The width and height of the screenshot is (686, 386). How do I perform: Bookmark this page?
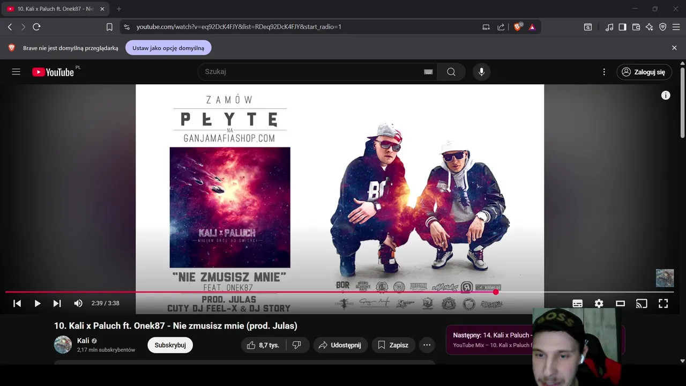(x=109, y=27)
